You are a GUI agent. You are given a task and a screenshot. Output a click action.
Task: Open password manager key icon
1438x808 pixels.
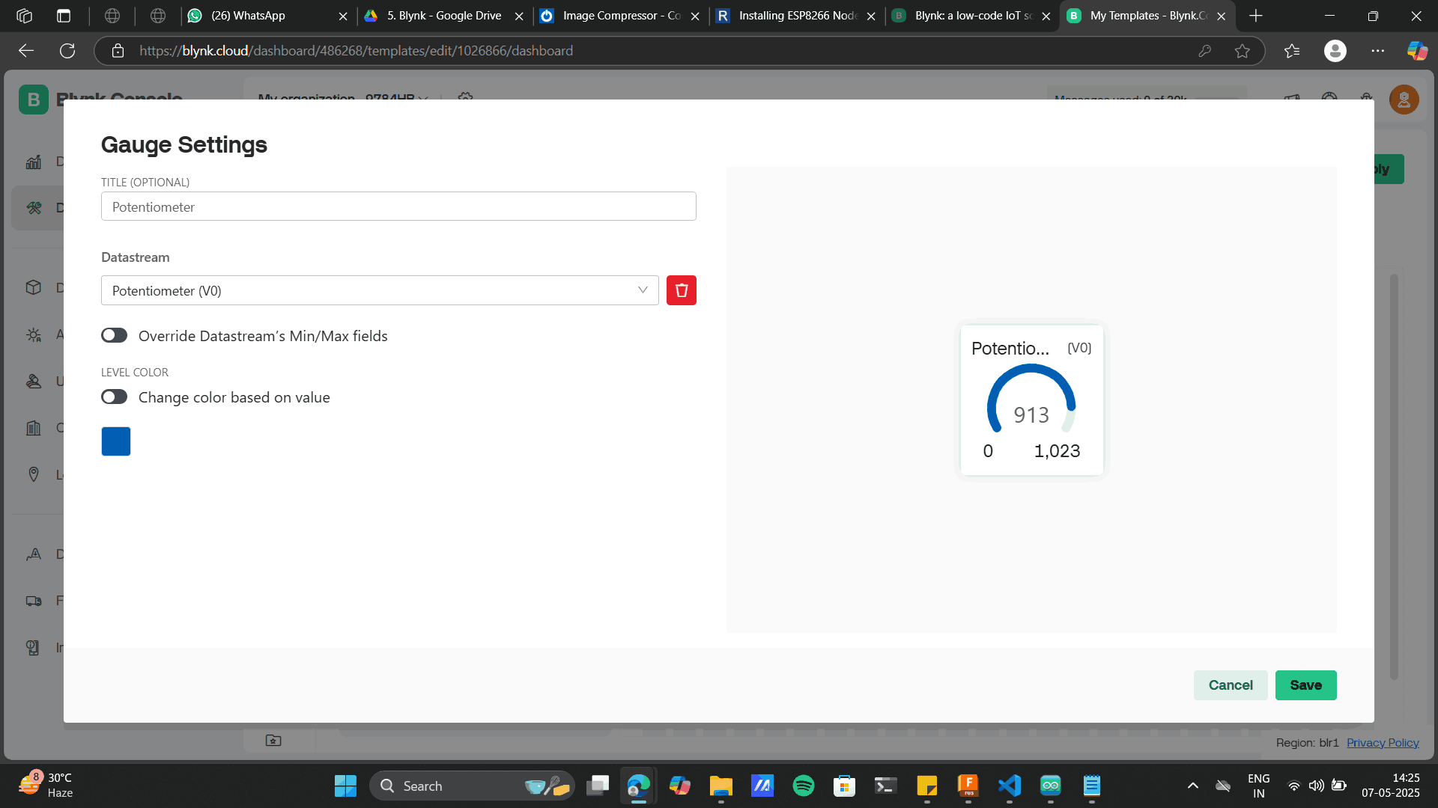click(x=1204, y=51)
